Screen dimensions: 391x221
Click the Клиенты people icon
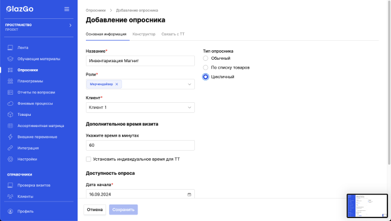(x=10, y=196)
